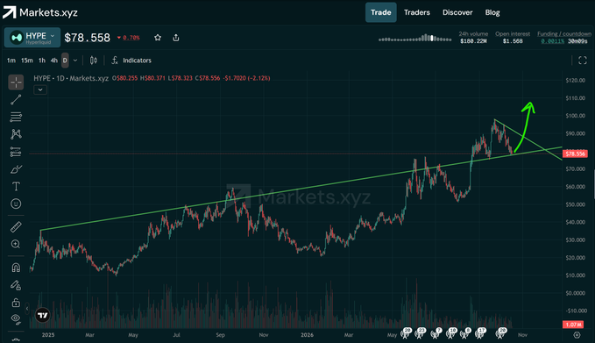The height and width of the screenshot is (343, 595).
Task: Activate the zoom in tool
Action: [x=16, y=244]
